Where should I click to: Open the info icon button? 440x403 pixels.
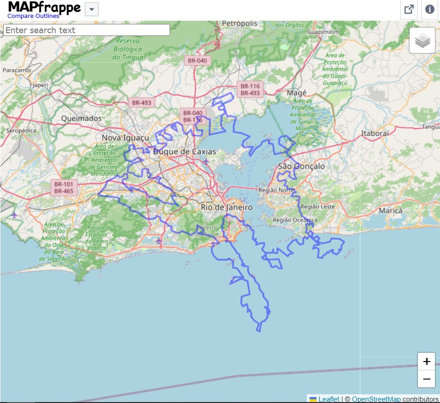click(x=429, y=10)
